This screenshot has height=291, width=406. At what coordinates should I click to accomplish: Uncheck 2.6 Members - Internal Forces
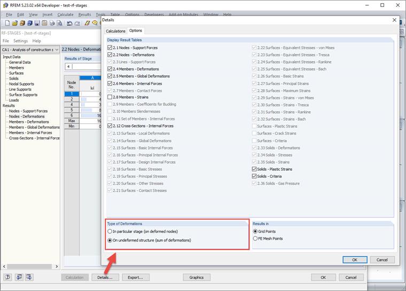click(x=110, y=83)
